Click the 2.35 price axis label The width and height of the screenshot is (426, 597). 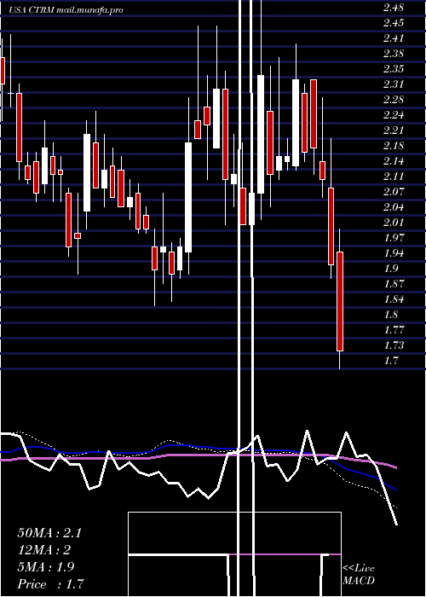(x=394, y=68)
